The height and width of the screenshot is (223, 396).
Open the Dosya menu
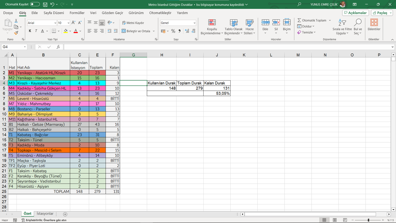(x=8, y=13)
